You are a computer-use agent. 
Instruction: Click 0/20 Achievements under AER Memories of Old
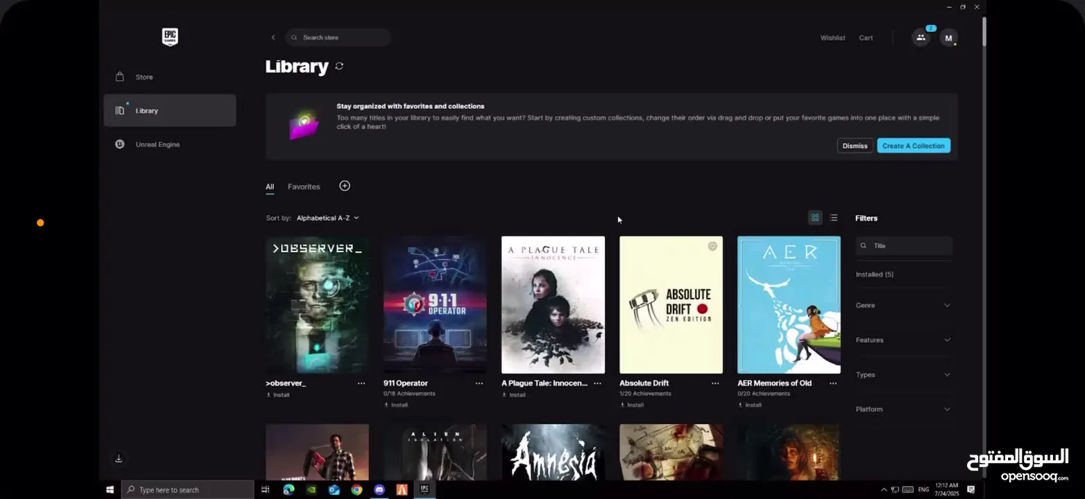coord(764,394)
